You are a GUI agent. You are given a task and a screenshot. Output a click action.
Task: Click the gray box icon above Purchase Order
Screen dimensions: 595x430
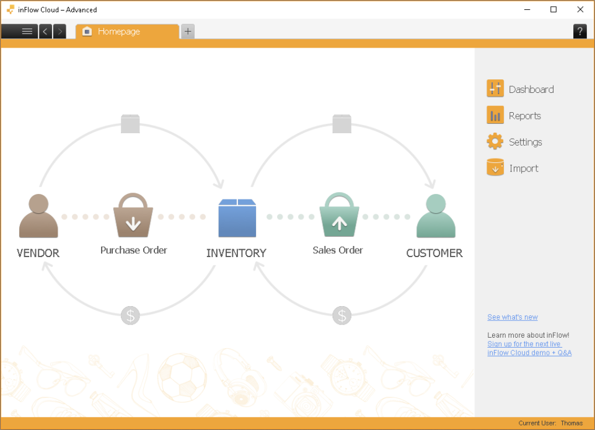pyautogui.click(x=130, y=124)
